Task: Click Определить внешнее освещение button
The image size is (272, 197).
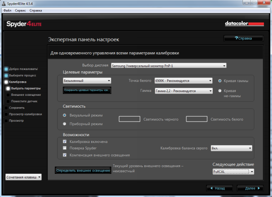Action: [83, 171]
